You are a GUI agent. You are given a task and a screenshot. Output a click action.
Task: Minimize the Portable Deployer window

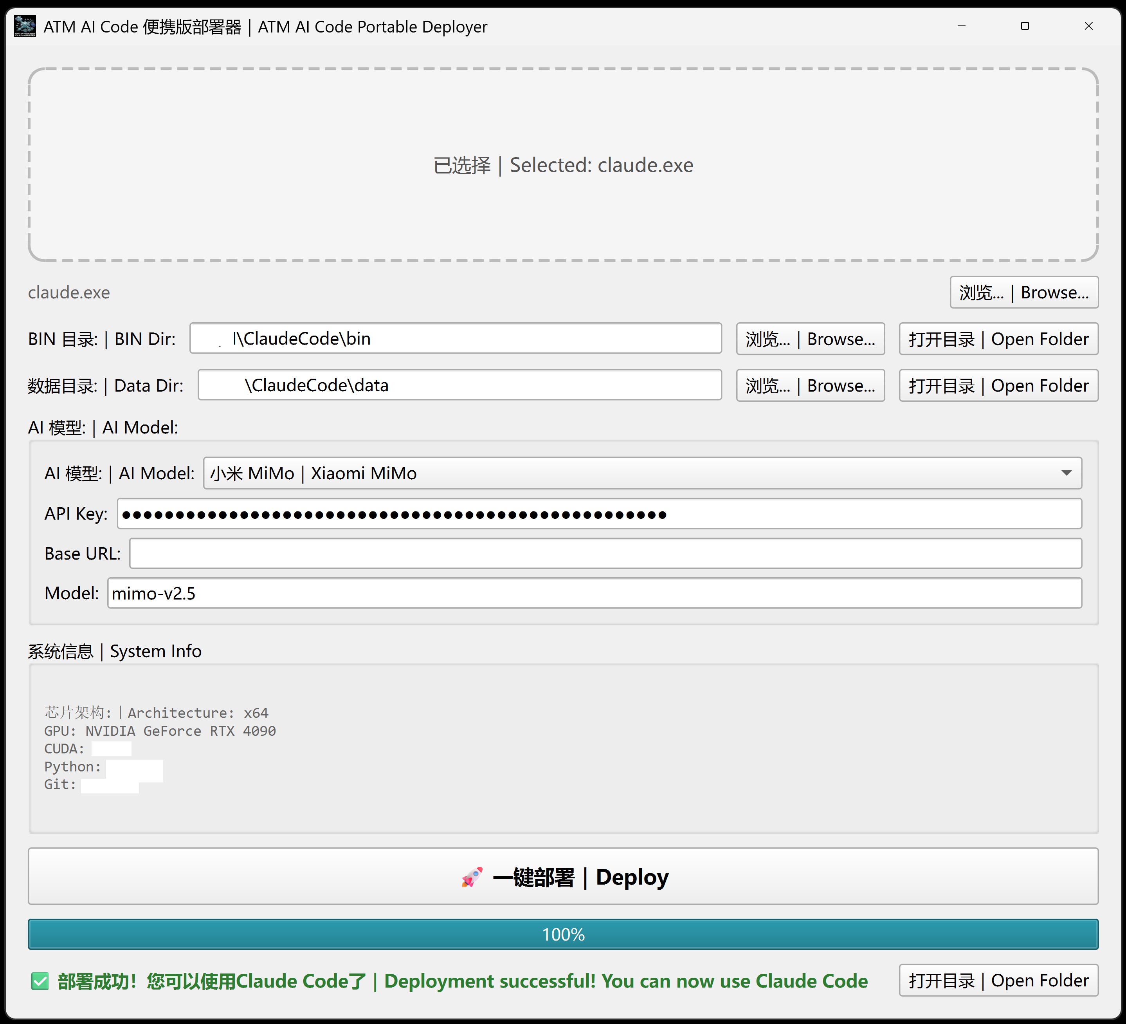(x=961, y=26)
